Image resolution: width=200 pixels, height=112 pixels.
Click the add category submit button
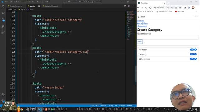point(140,41)
